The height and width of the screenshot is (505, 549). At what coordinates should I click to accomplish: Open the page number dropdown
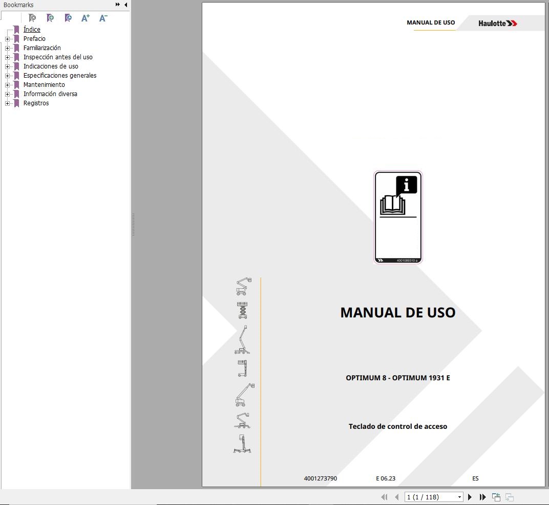click(459, 496)
